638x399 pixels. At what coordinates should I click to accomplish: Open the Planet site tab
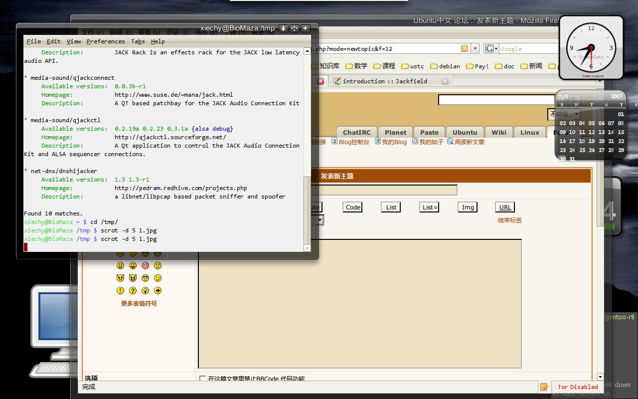396,132
